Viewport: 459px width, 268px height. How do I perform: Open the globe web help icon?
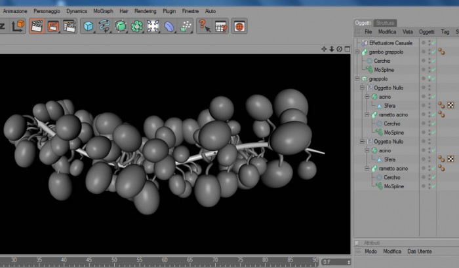coord(239,26)
